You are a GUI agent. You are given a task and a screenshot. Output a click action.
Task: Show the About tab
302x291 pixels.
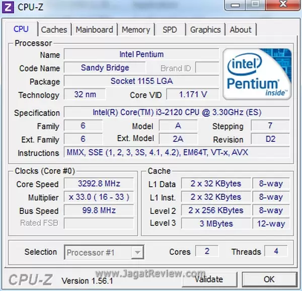click(241, 30)
